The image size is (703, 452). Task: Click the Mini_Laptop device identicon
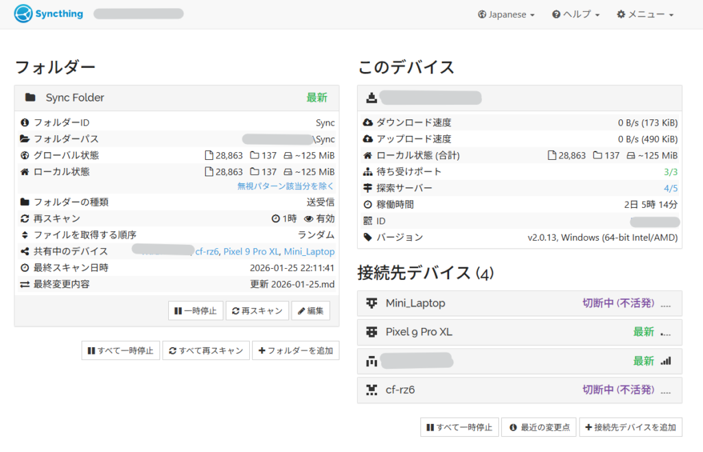tap(372, 302)
